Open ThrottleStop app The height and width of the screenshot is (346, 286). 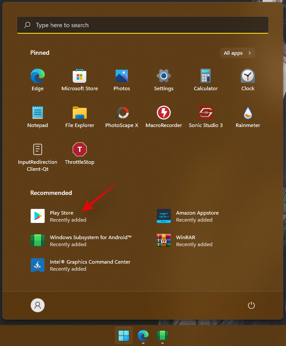[x=80, y=154]
